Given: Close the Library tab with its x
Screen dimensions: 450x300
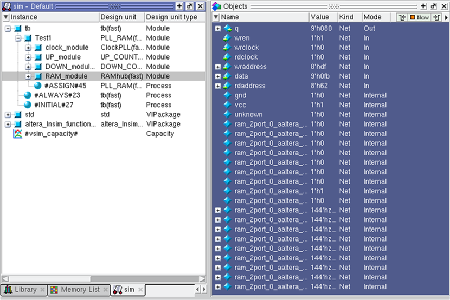Looking at the screenshot, I should click(42, 290).
